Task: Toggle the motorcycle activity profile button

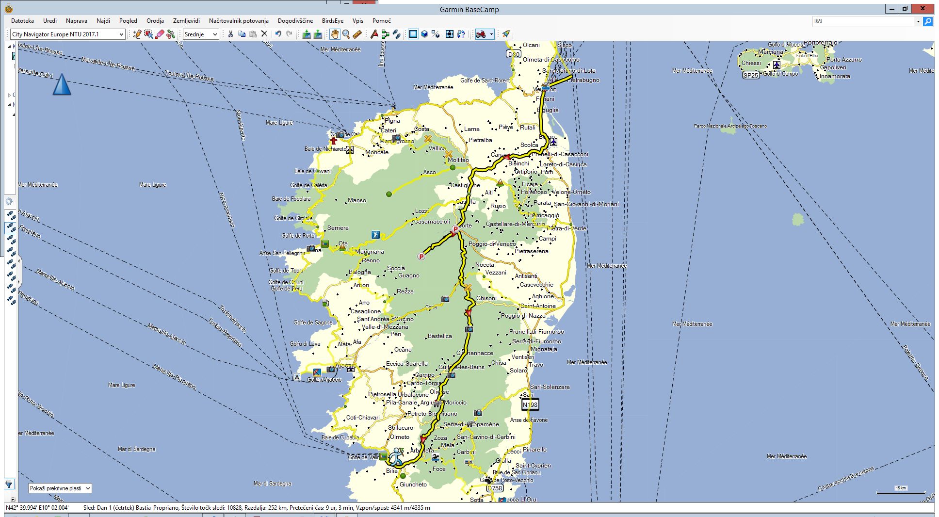Action: click(x=481, y=34)
